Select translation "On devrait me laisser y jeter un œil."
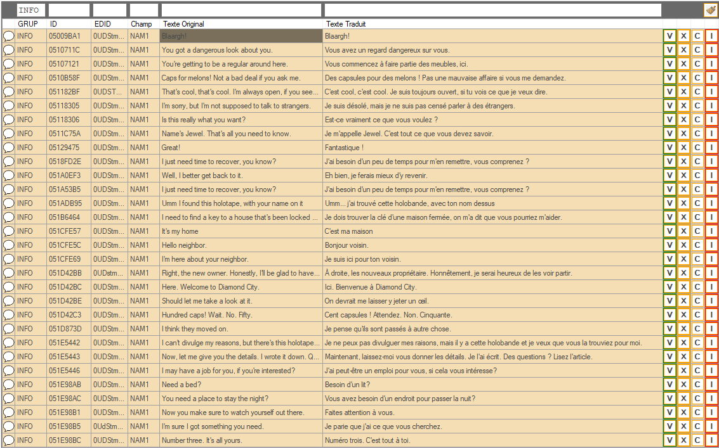The width and height of the screenshot is (719, 448). pyautogui.click(x=377, y=301)
